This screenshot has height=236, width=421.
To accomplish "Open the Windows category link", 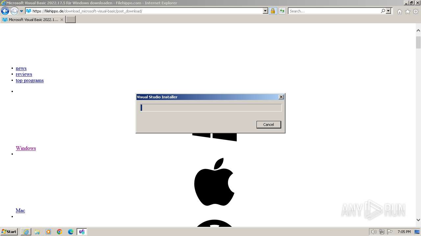I will pos(26,148).
